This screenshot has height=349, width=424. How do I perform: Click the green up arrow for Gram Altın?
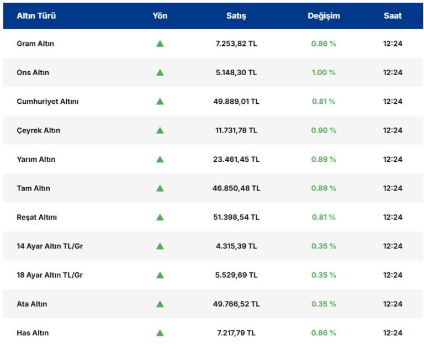160,44
